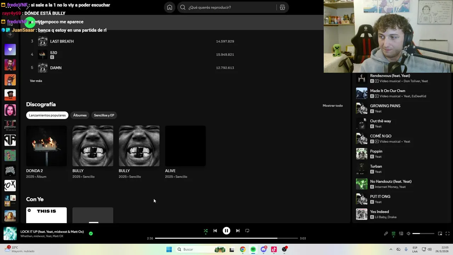Enter full screen via the player bar icon
This screenshot has height=255, width=453.
447,233
